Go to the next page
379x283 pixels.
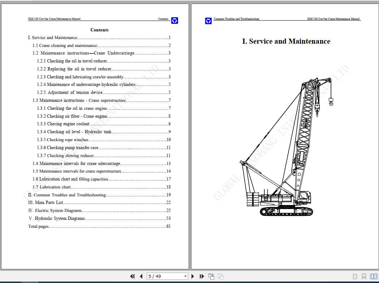(193, 276)
